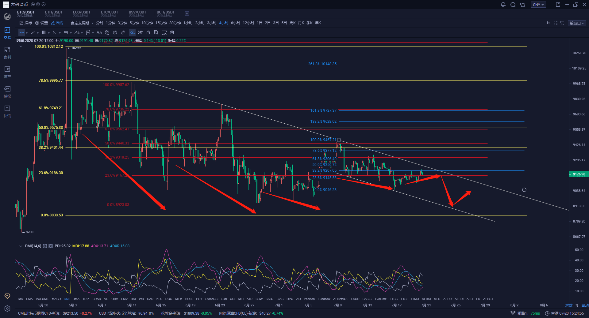Viewport: 589px width, 318px height.
Task: Open the skin theme shirt icon
Action: pyautogui.click(x=523, y=5)
